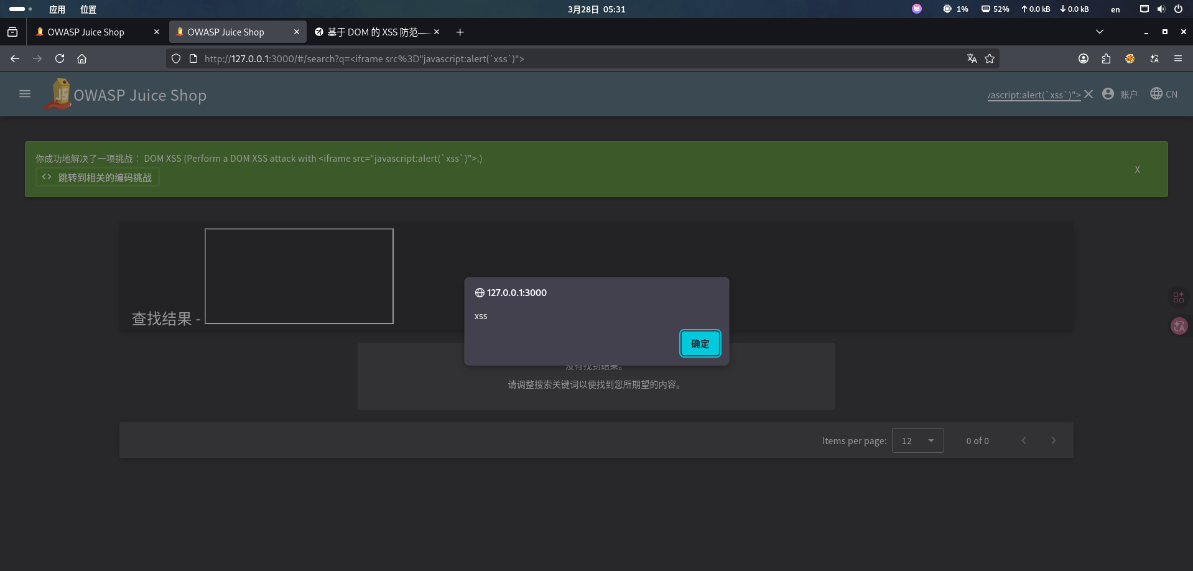Open the list all tabs chevron
The height and width of the screenshot is (571, 1193).
click(x=1100, y=32)
